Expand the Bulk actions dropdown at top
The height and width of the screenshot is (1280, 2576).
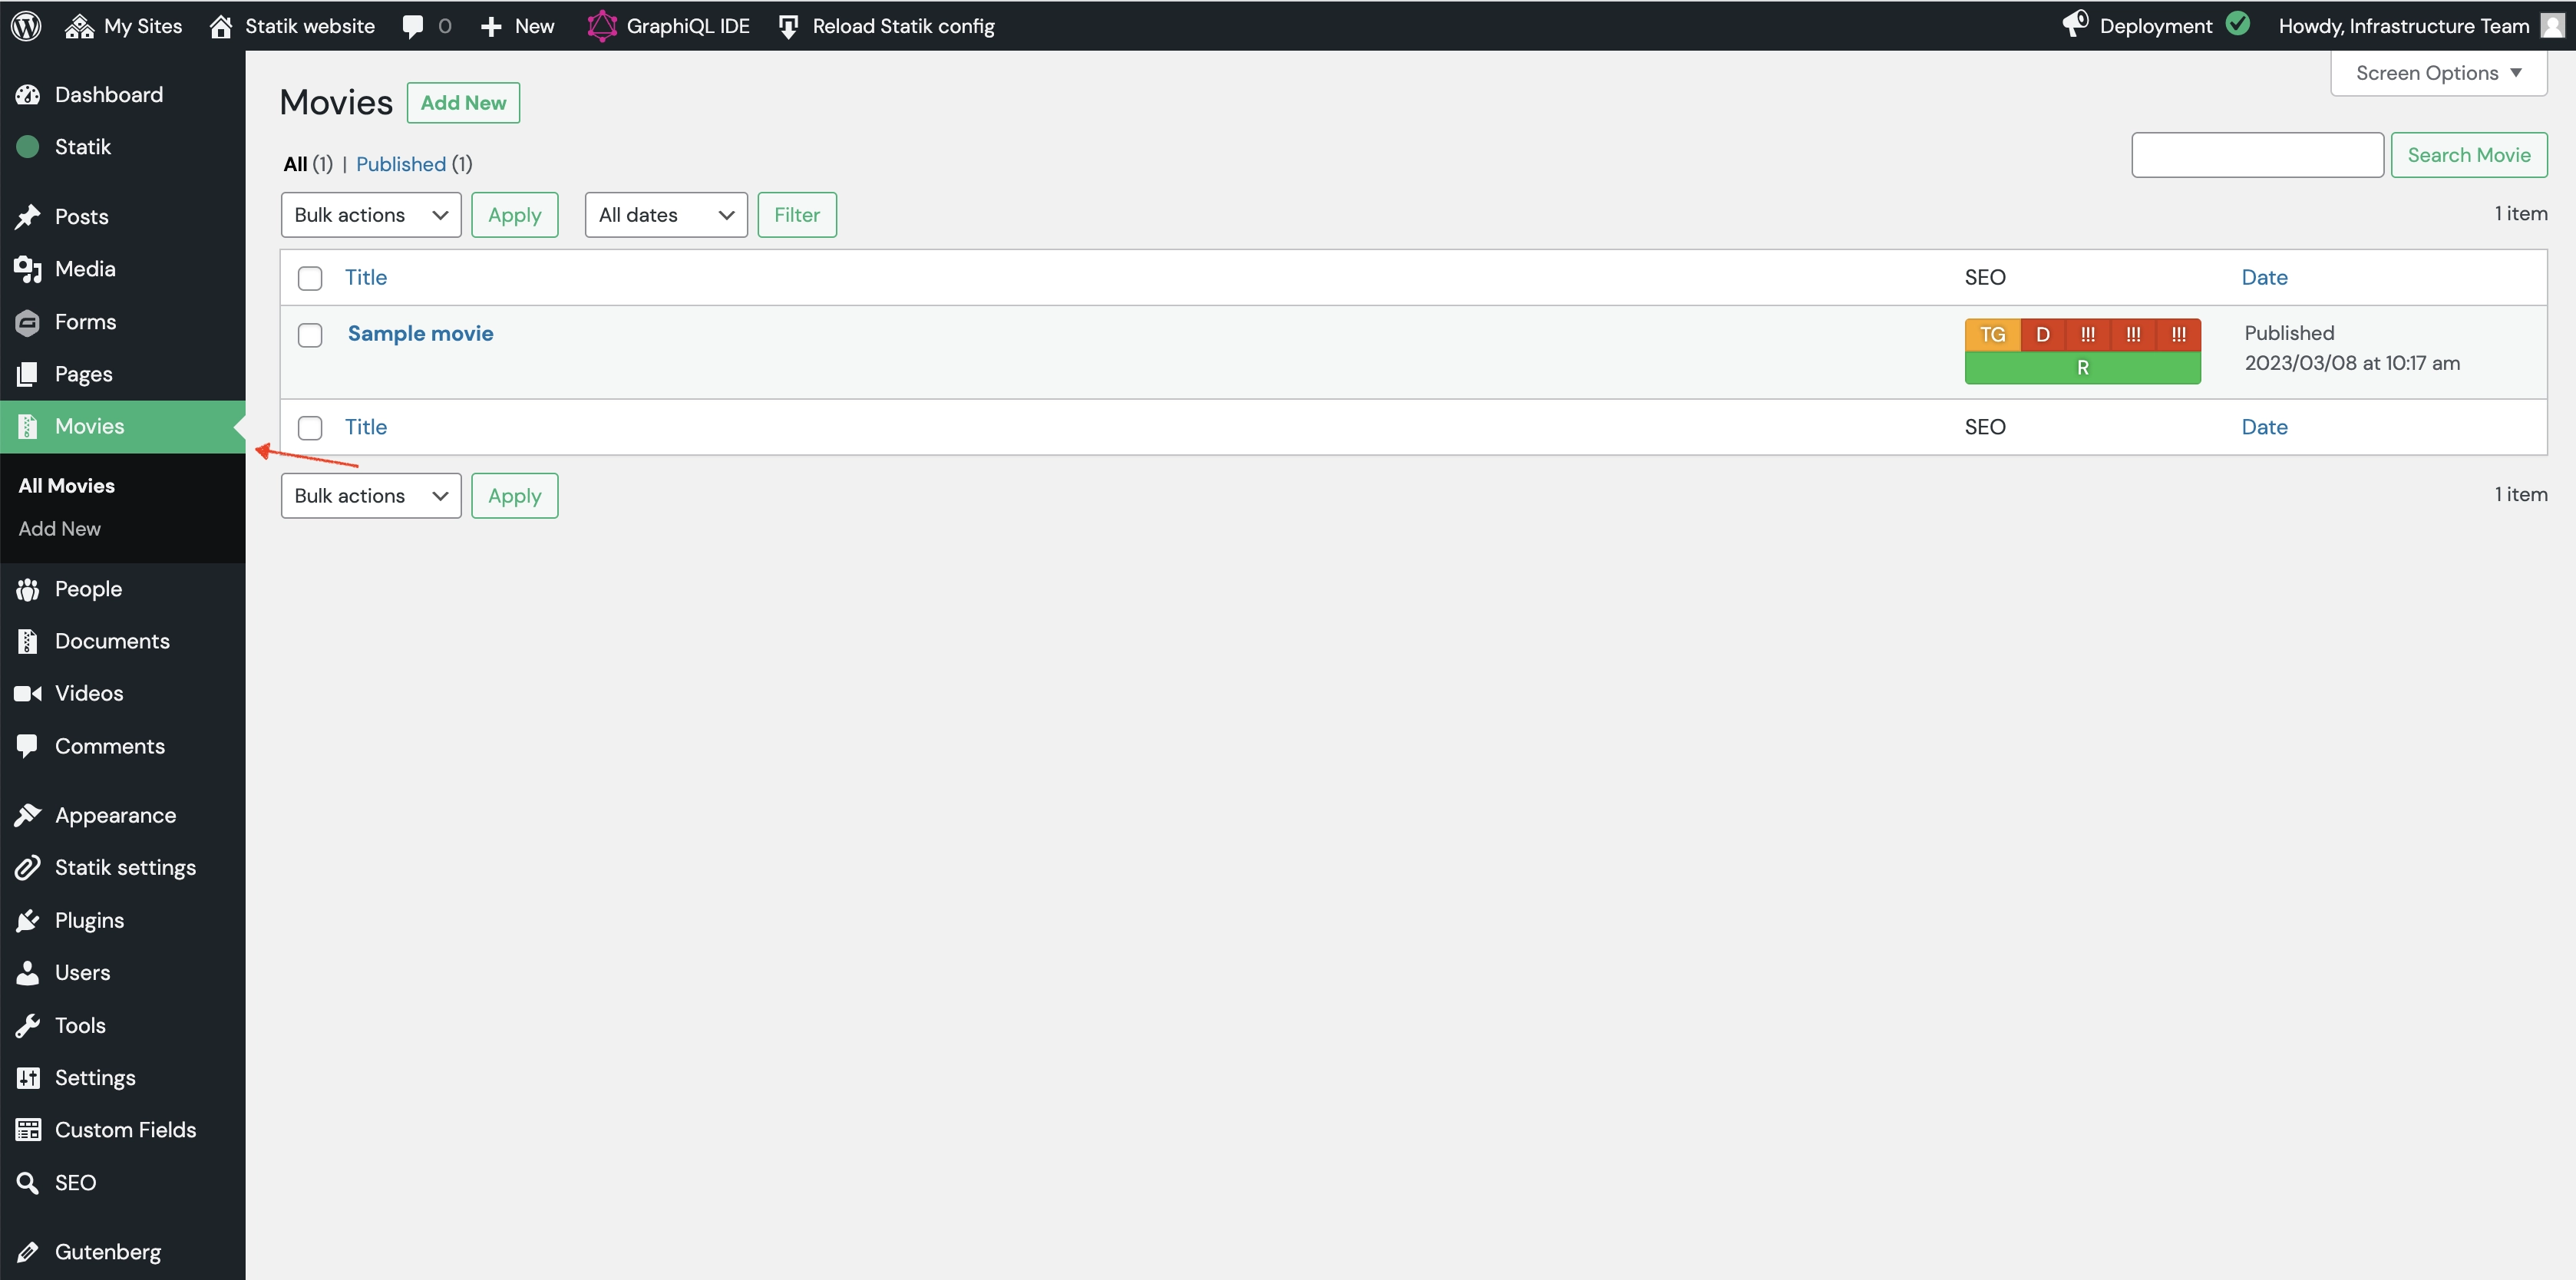point(368,213)
